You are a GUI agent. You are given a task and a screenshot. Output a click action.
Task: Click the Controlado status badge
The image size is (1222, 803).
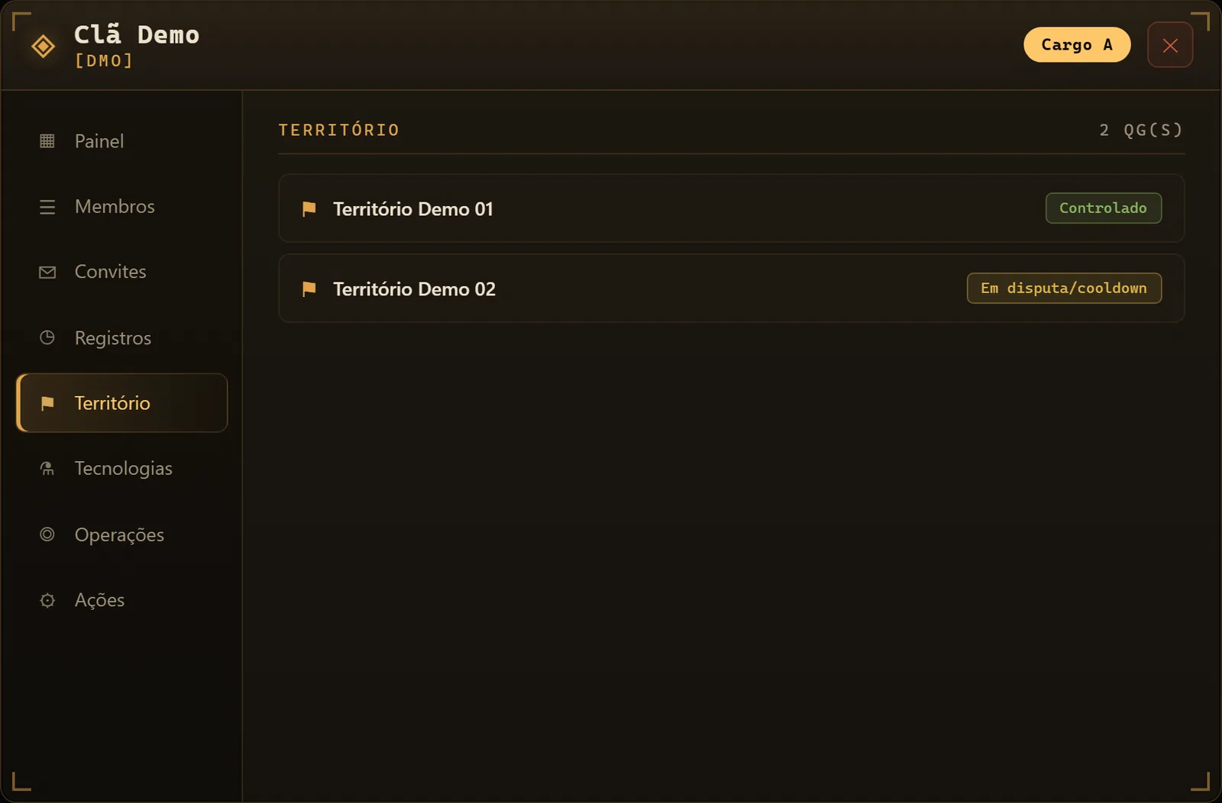click(1104, 208)
